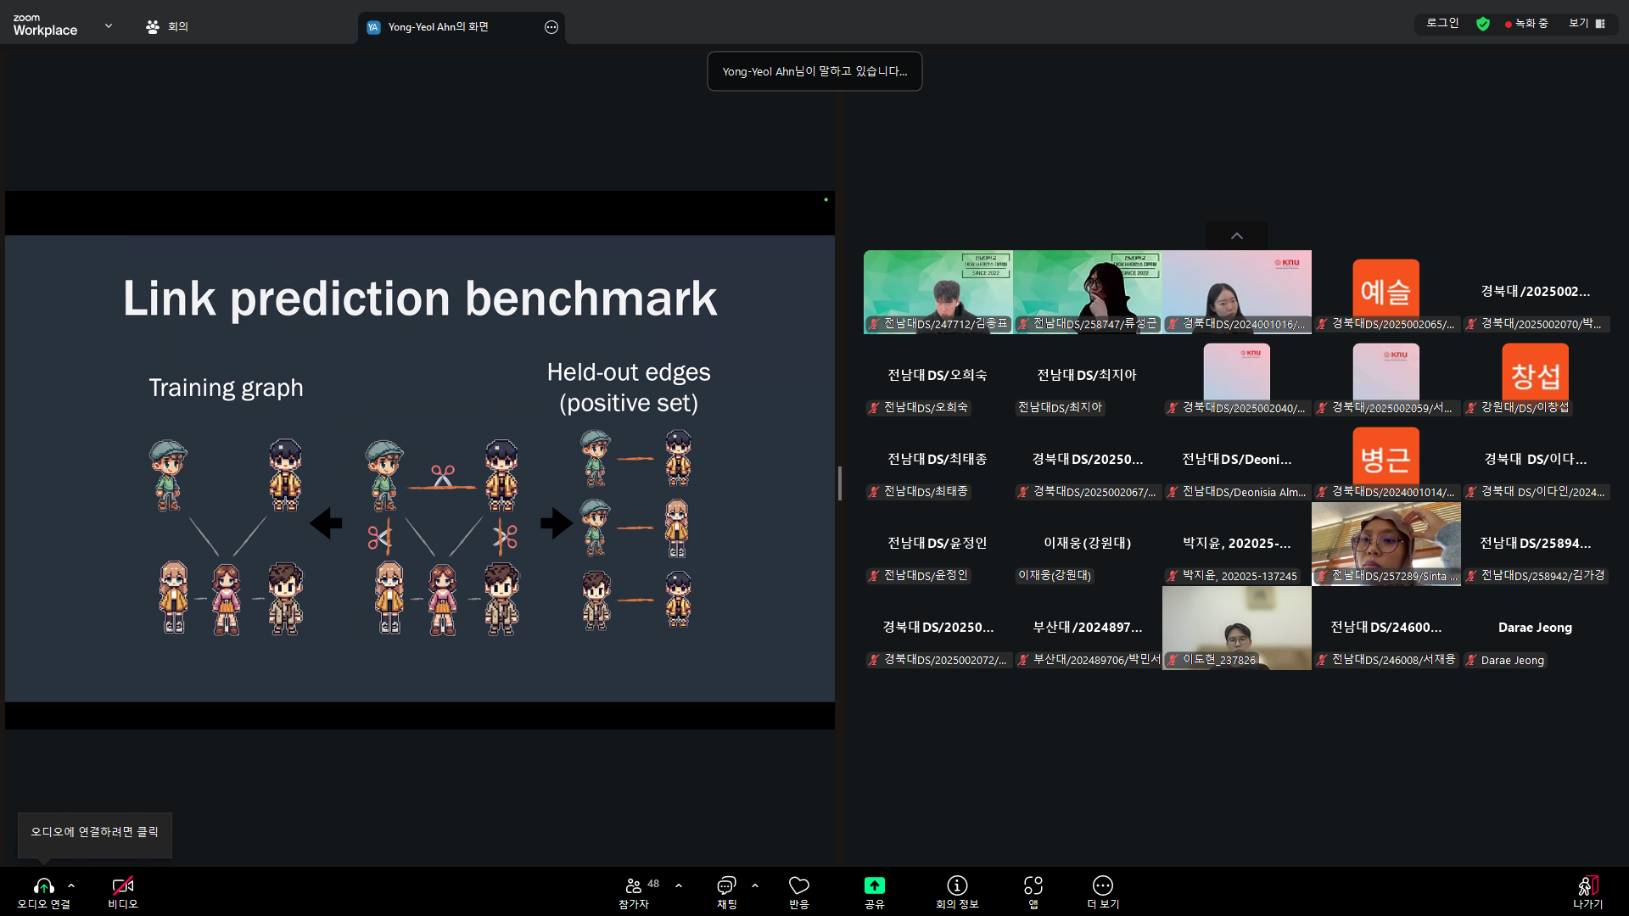Viewport: 1629px width, 916px height.
Task: Click the green share screen icon
Action: pyautogui.click(x=874, y=885)
